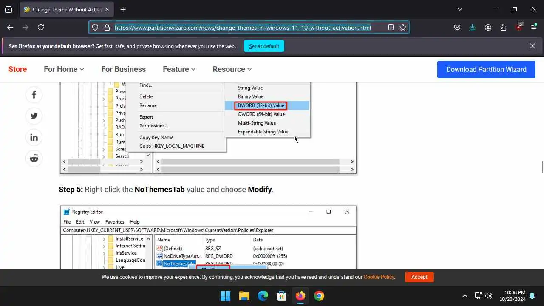The image size is (544, 306).
Task: Click Set as default button
Action: coord(264,46)
